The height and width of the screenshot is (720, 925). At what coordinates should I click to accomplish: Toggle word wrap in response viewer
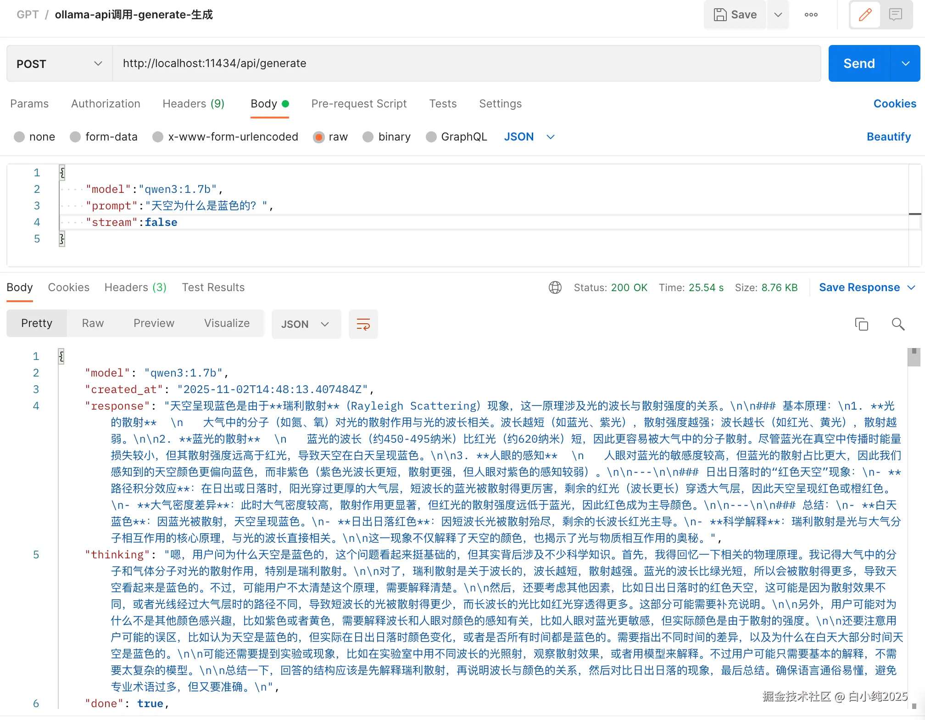point(363,324)
